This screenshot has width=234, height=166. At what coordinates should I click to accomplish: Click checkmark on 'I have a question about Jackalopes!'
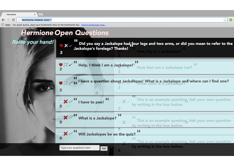tap(71, 83)
